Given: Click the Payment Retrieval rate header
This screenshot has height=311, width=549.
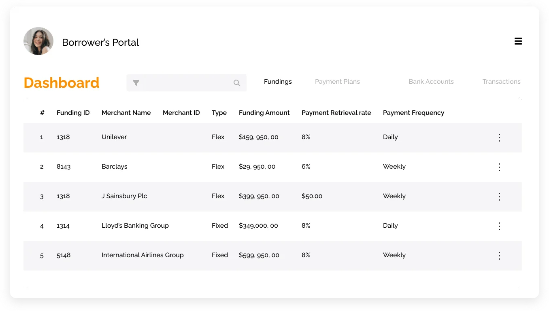Looking at the screenshot, I should coord(336,113).
